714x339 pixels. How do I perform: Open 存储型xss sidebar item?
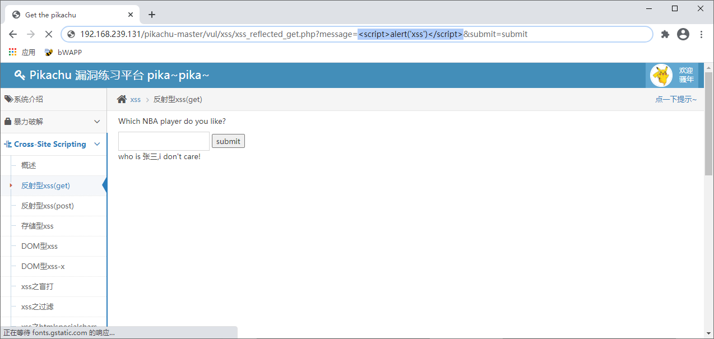(38, 226)
